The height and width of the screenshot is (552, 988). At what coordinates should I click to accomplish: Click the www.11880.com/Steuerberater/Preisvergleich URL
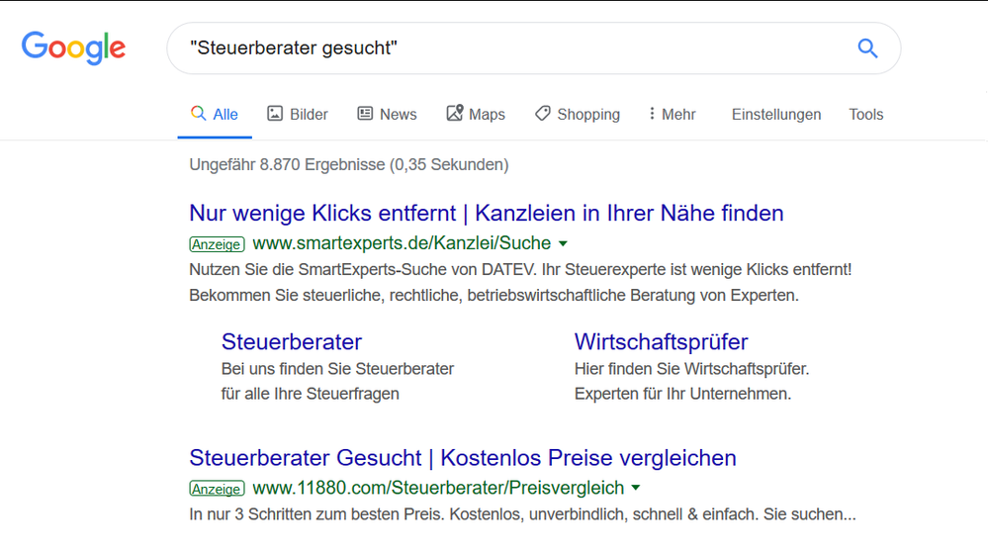point(438,488)
